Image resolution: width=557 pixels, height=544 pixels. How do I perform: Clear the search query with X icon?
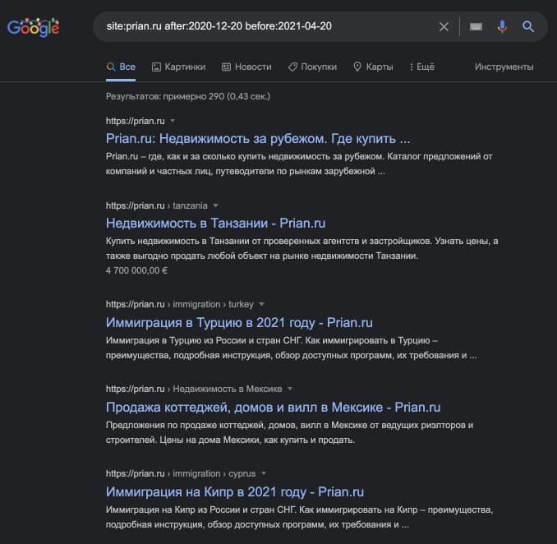point(444,26)
